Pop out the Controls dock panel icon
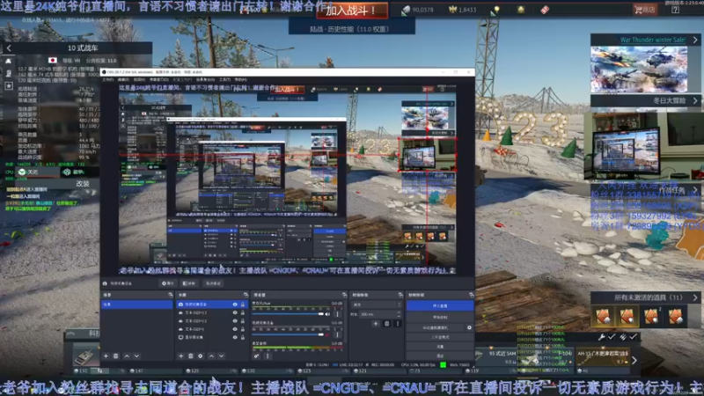This screenshot has width=704, height=396. (471, 295)
